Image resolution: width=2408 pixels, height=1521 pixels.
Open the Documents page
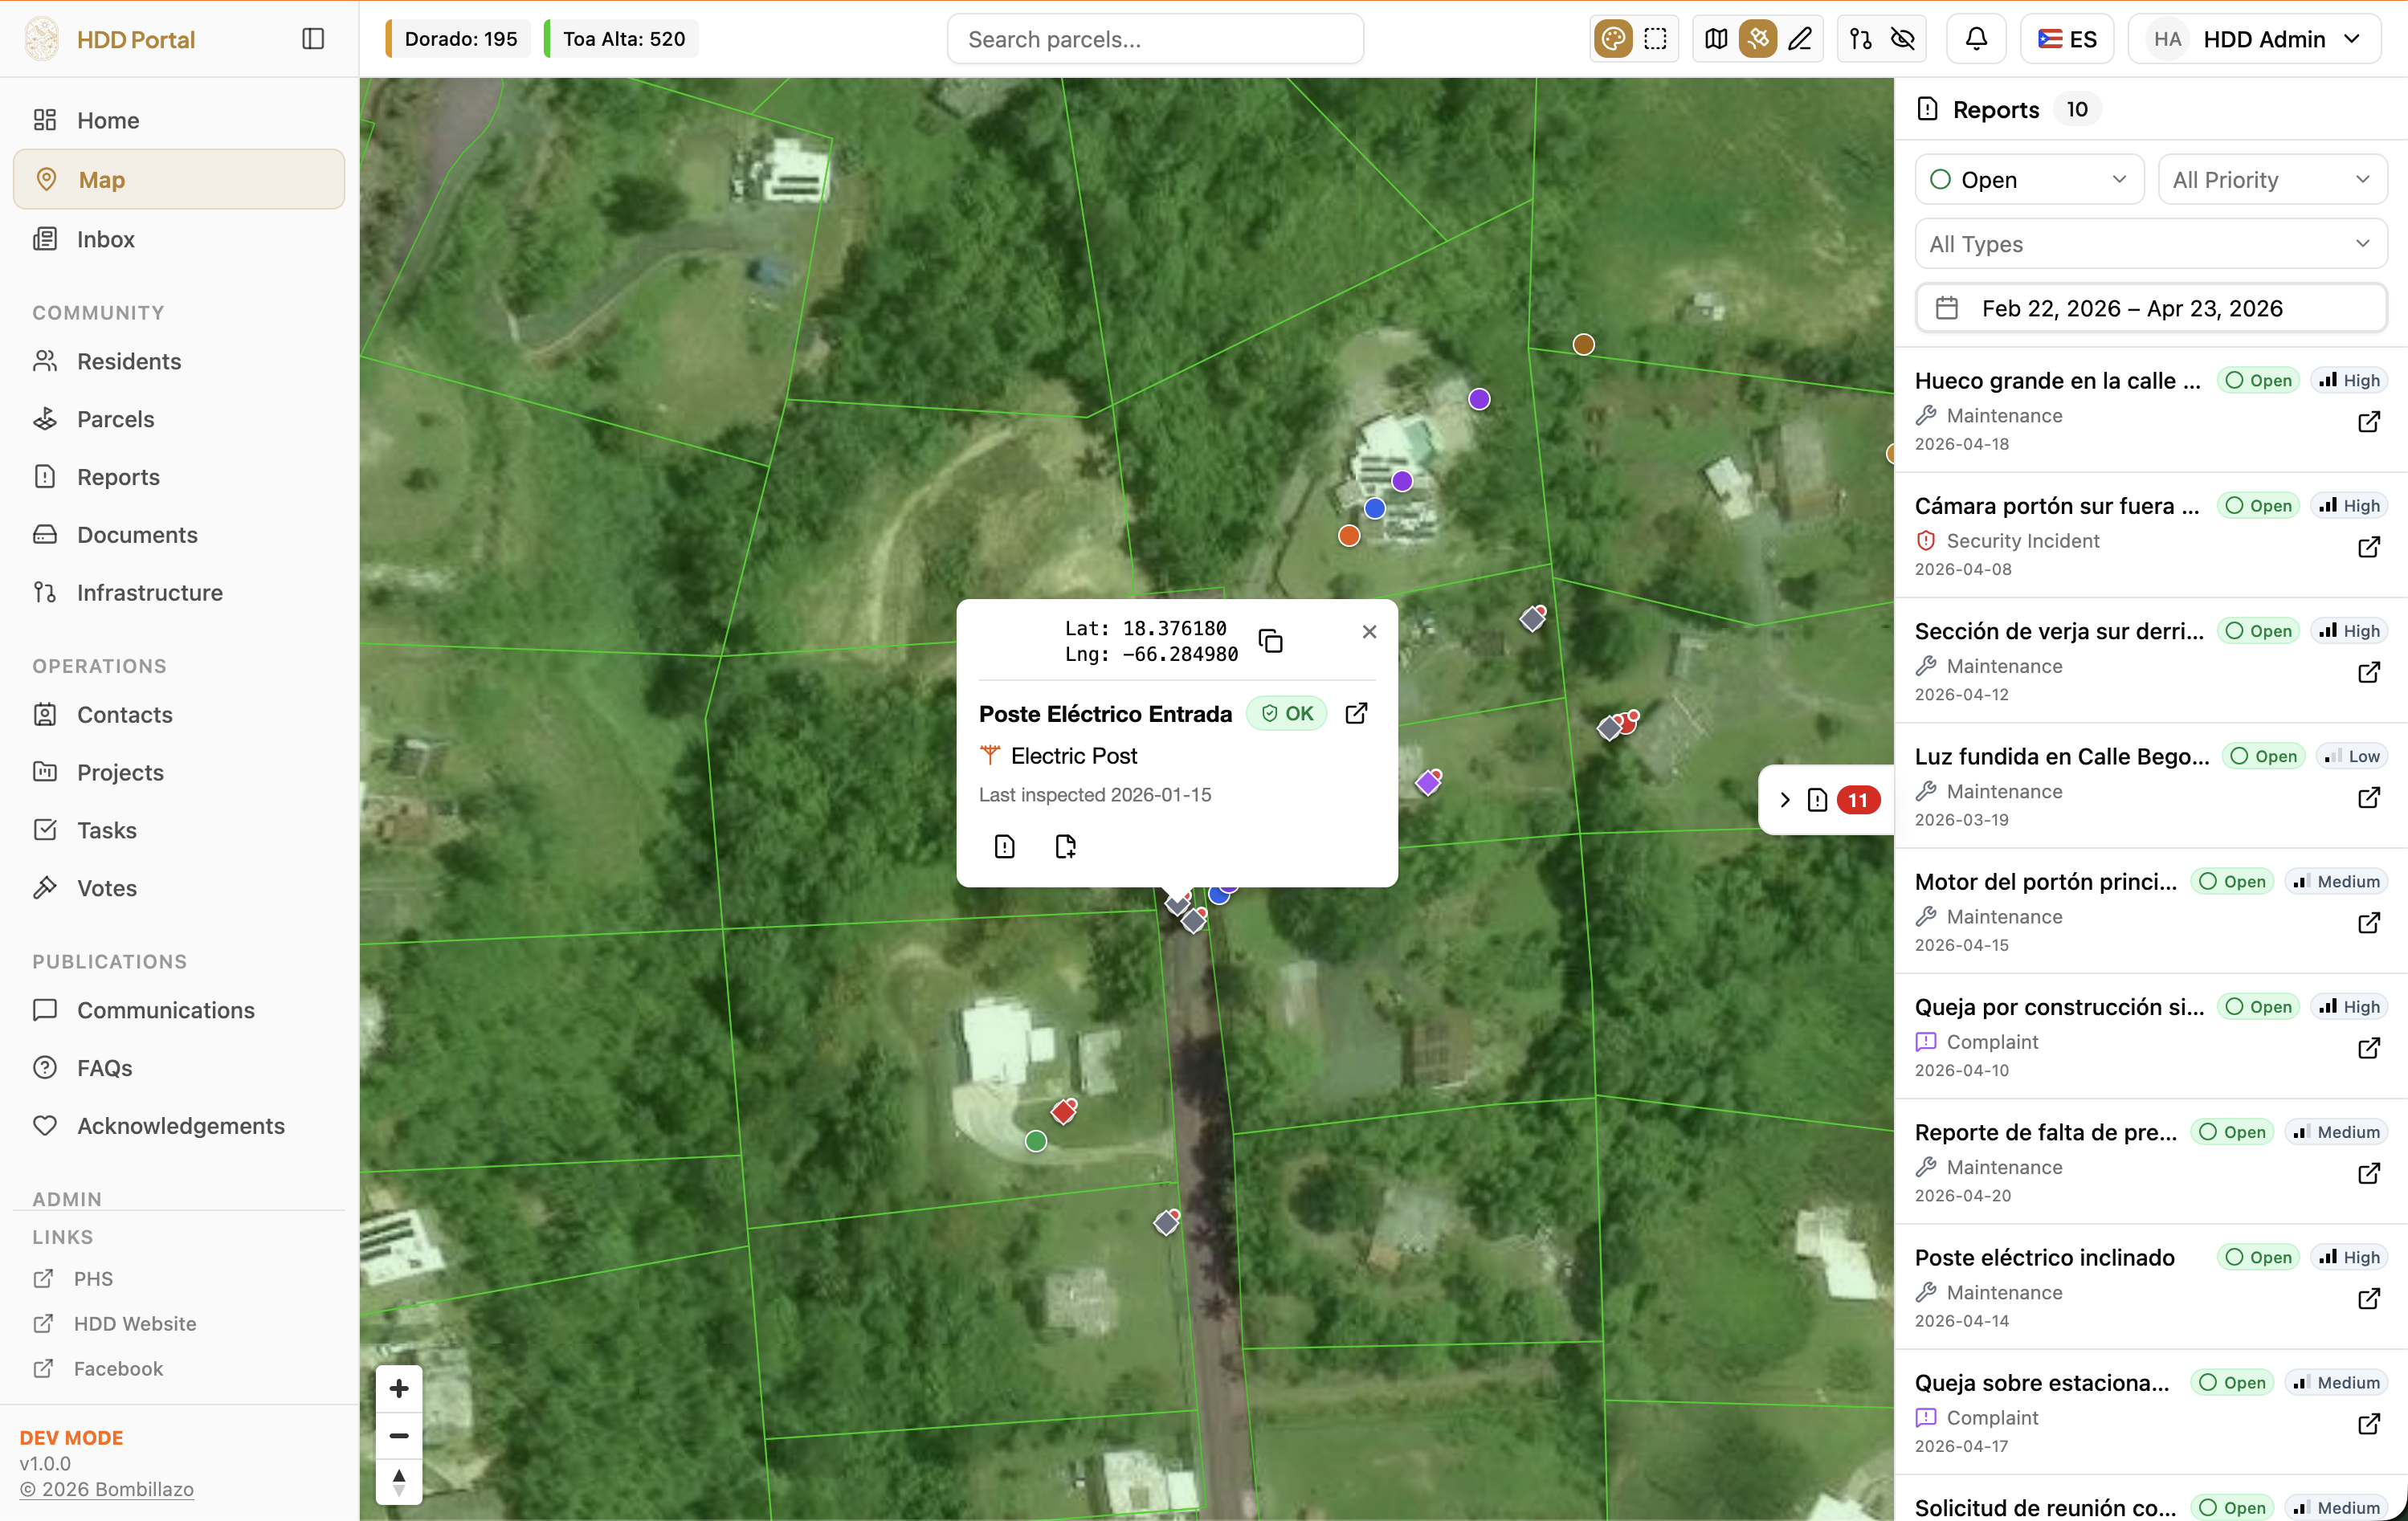(x=179, y=535)
